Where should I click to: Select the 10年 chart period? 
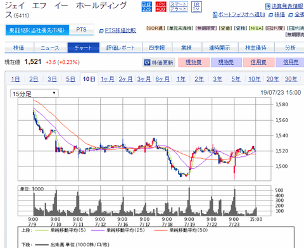[x=254, y=79]
